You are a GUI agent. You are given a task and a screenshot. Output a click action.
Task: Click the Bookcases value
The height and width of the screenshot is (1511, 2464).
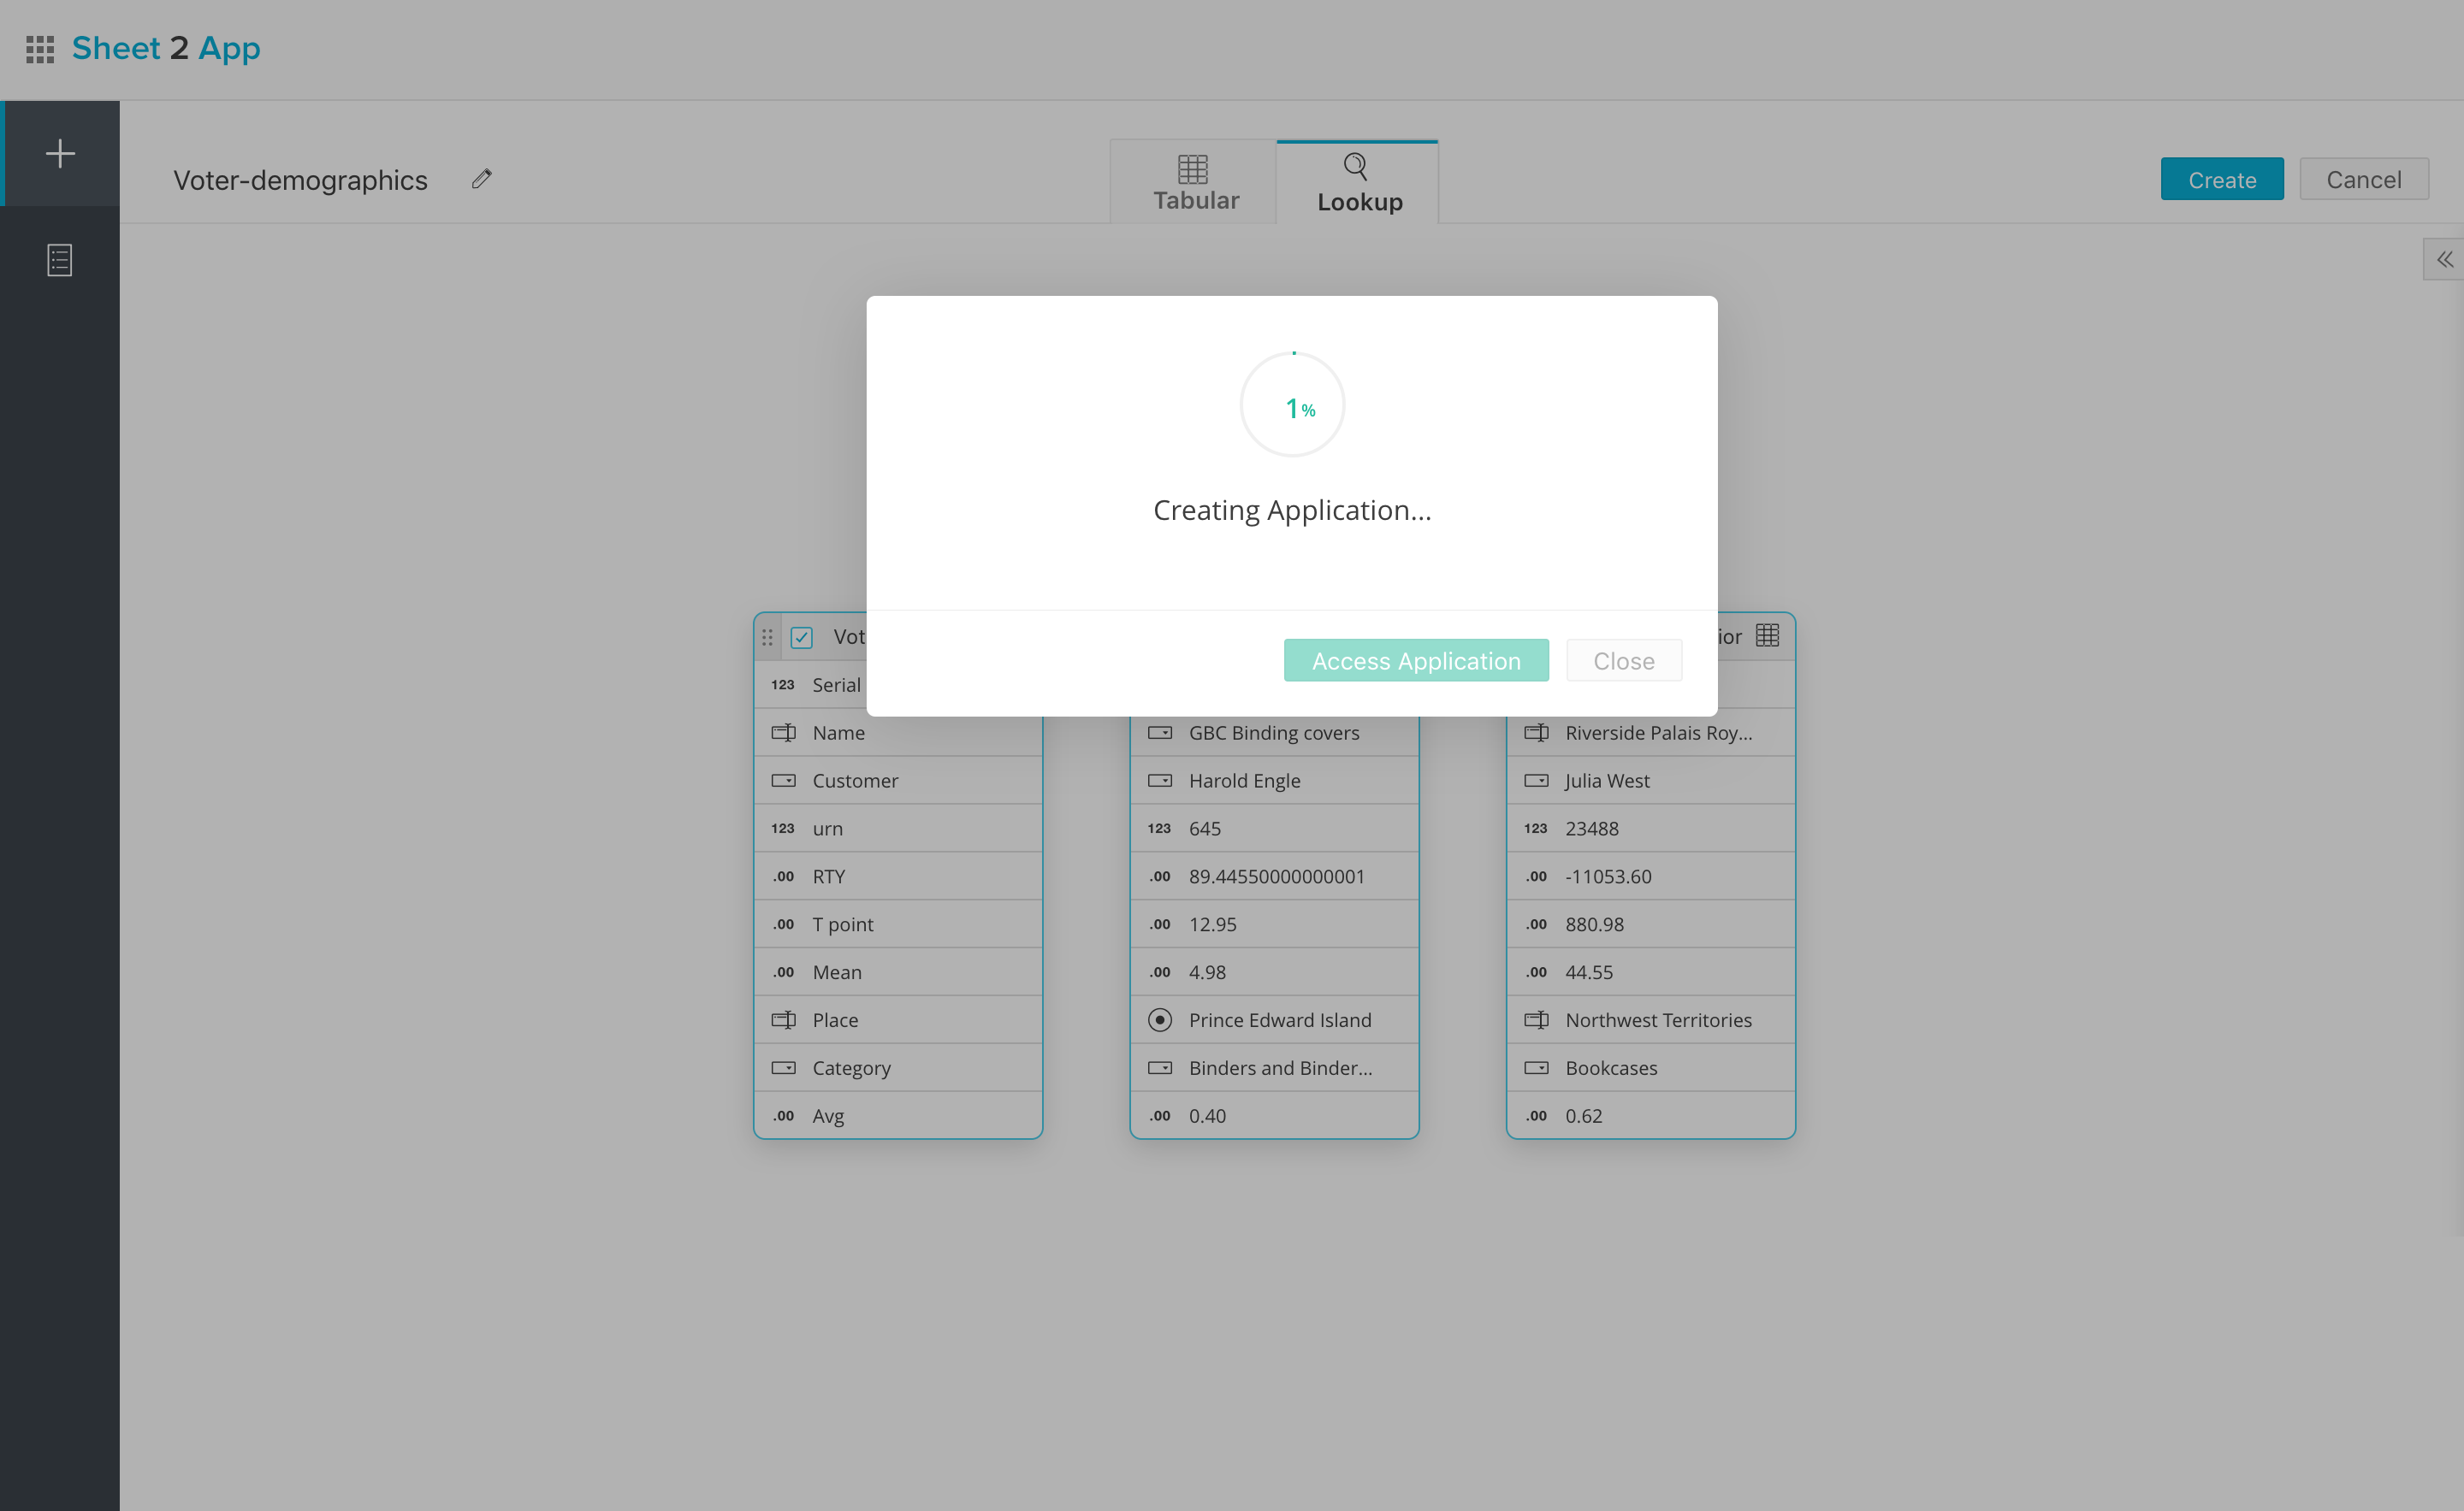click(x=1611, y=1068)
